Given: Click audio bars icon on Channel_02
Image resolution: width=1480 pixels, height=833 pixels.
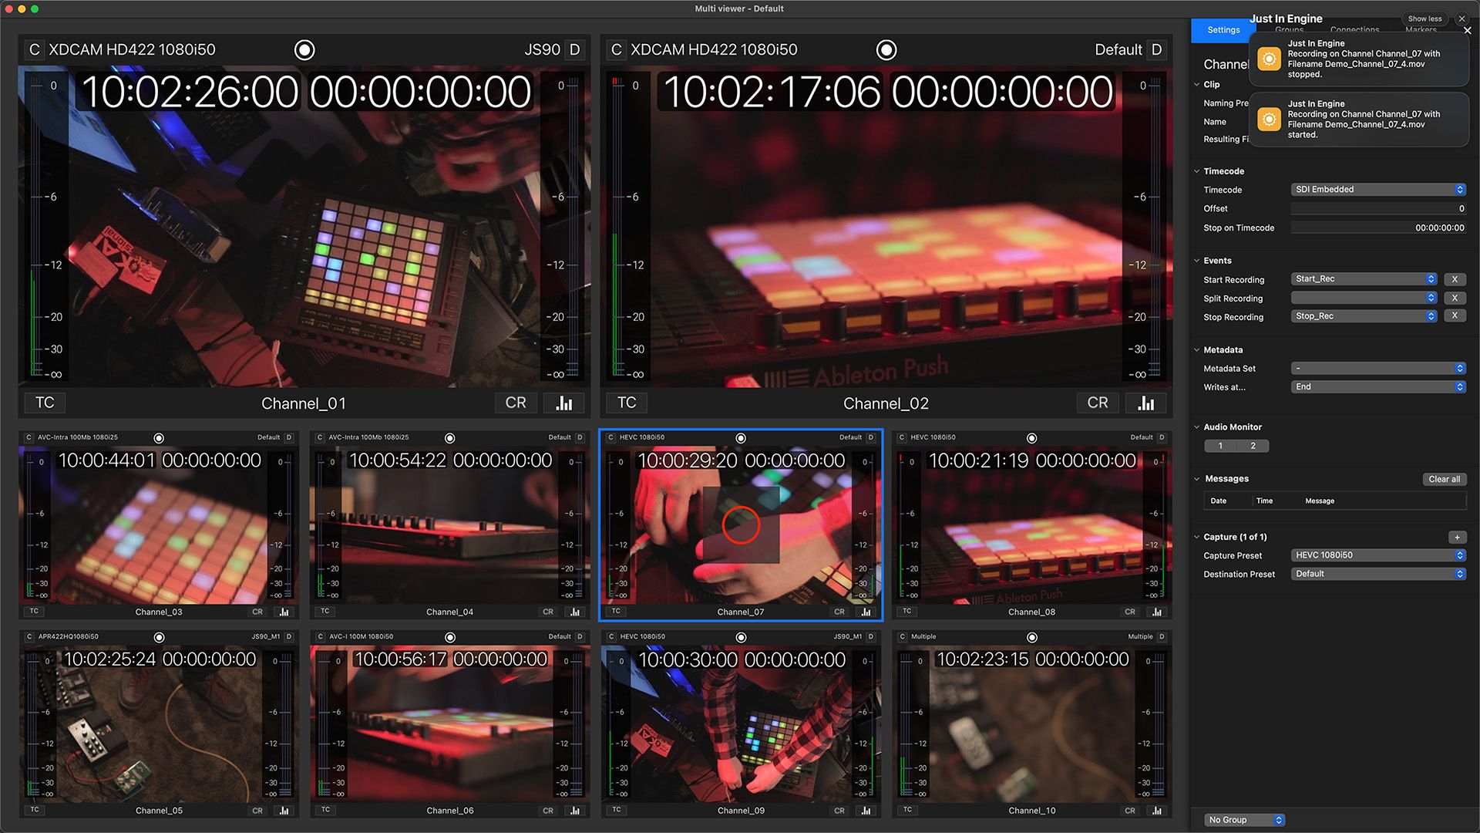Looking at the screenshot, I should point(1146,403).
